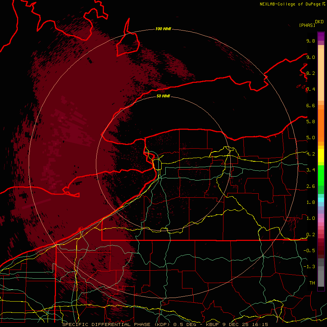Pick the cyan color bar segment

pyautogui.click(x=321, y=200)
